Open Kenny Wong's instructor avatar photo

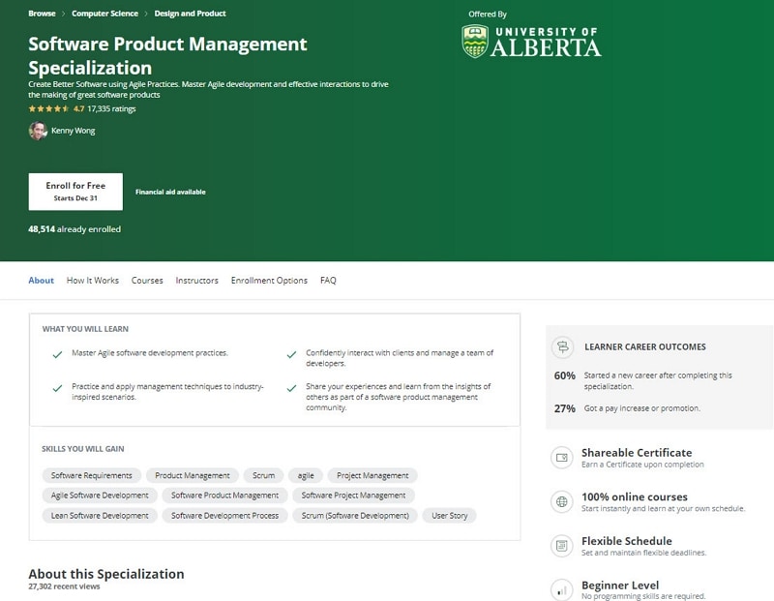click(38, 131)
